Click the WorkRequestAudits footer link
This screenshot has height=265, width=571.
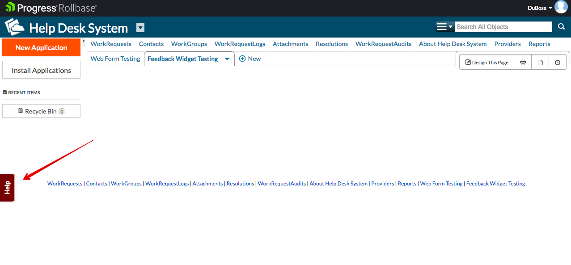click(x=282, y=184)
